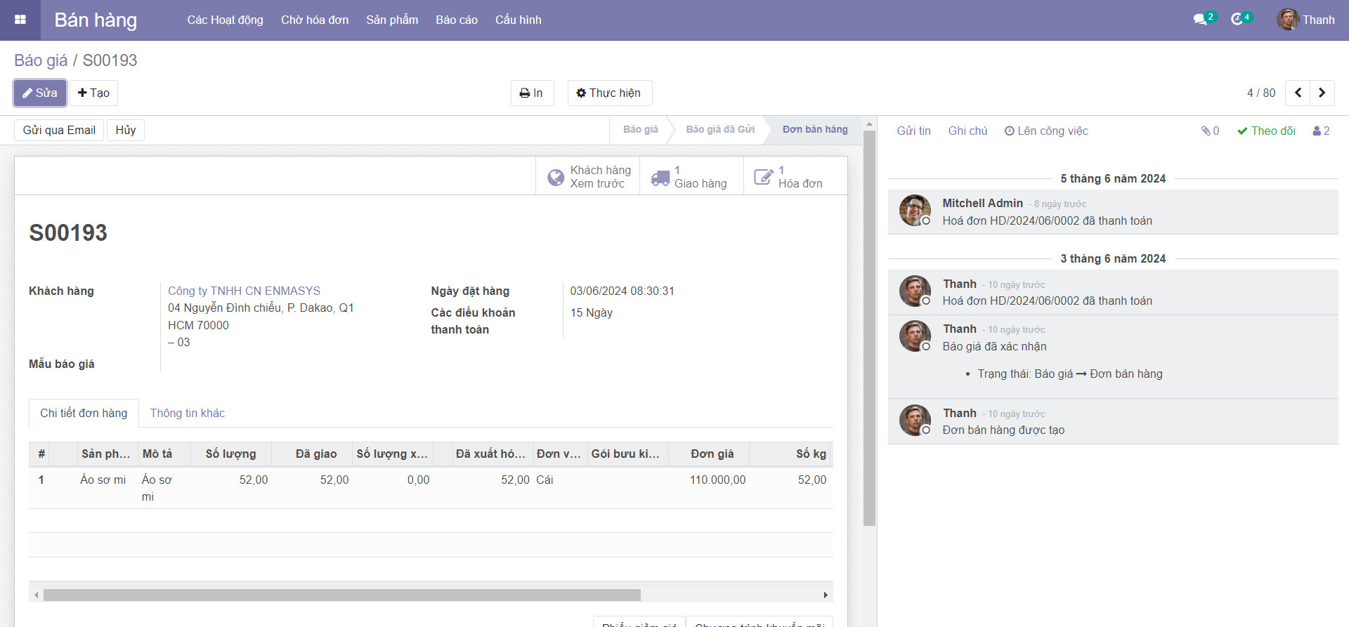Open the conversations chat bubble icon
The image size is (1349, 627).
pyautogui.click(x=1200, y=20)
